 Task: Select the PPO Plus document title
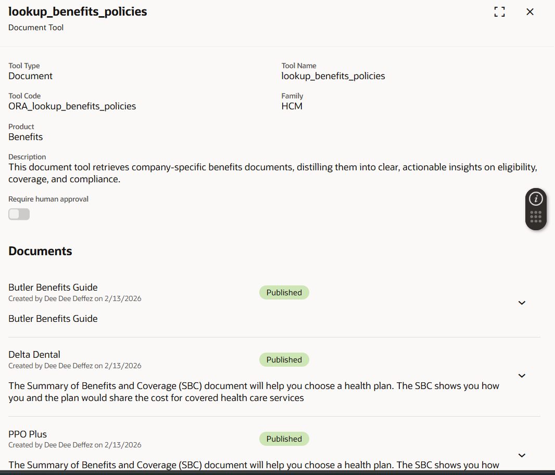[x=28, y=434]
